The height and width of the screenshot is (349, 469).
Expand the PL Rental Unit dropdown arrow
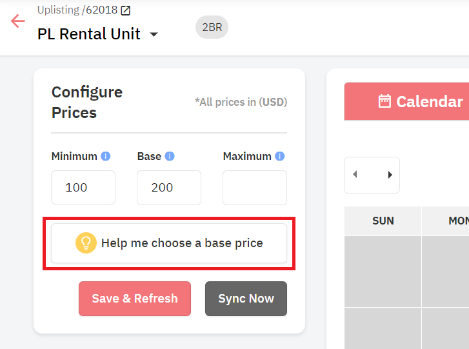point(154,34)
